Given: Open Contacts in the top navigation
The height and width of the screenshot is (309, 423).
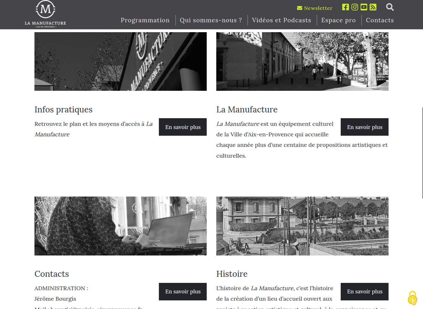Looking at the screenshot, I should click(380, 20).
